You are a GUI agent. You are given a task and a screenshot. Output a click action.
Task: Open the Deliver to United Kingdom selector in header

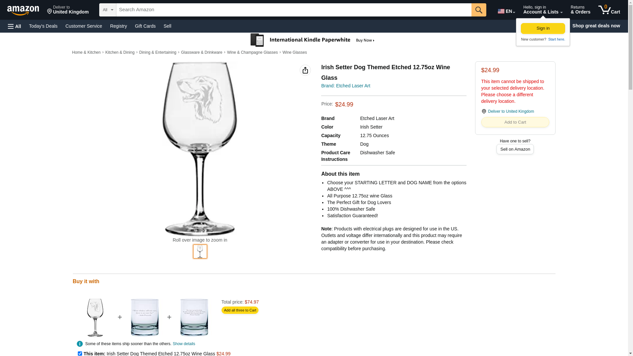[x=68, y=10]
